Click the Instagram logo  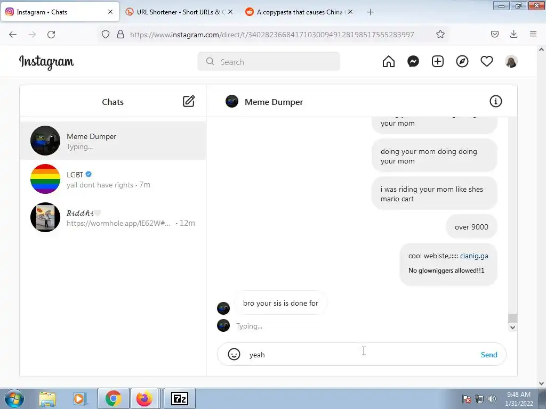pyautogui.click(x=46, y=62)
